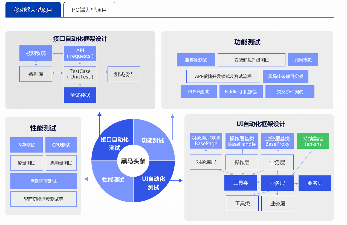Switch to the PC端大型项目 tab
This screenshot has width=347, height=225.
(89, 9)
